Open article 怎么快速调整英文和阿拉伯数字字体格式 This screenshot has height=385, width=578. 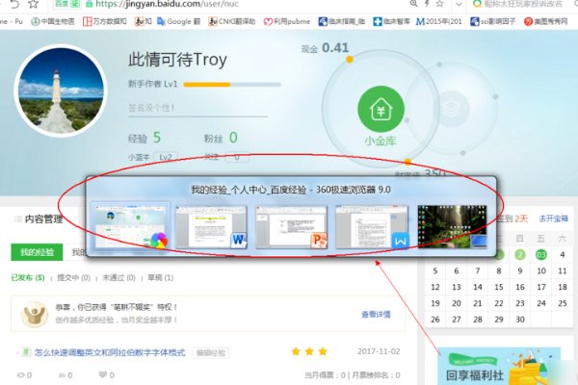[110, 352]
